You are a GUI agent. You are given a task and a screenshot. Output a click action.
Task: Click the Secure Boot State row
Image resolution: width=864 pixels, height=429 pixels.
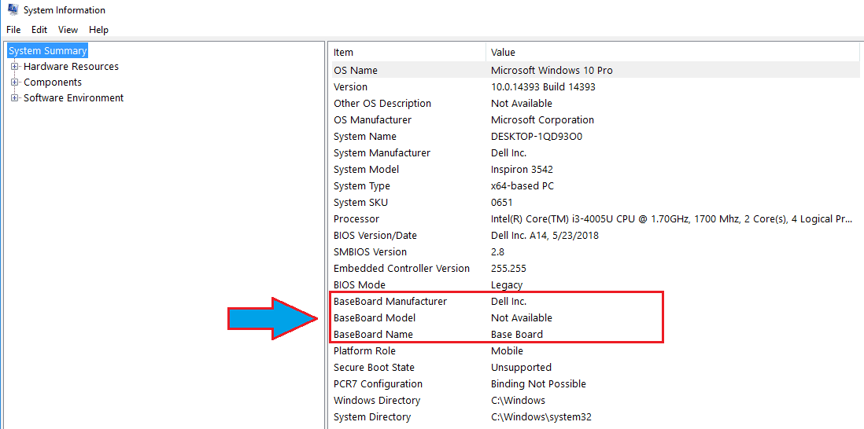tap(374, 368)
